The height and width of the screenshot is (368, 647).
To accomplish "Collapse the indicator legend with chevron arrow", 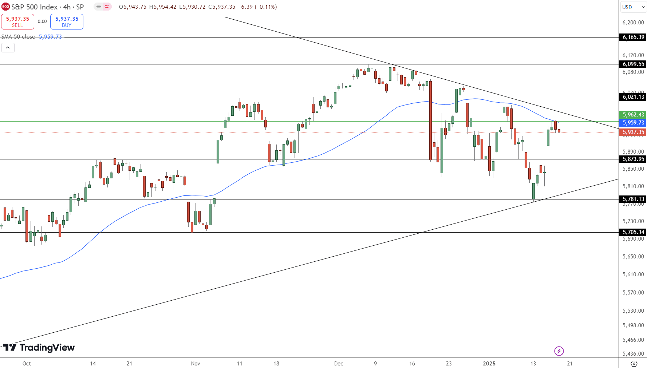I will click(8, 48).
